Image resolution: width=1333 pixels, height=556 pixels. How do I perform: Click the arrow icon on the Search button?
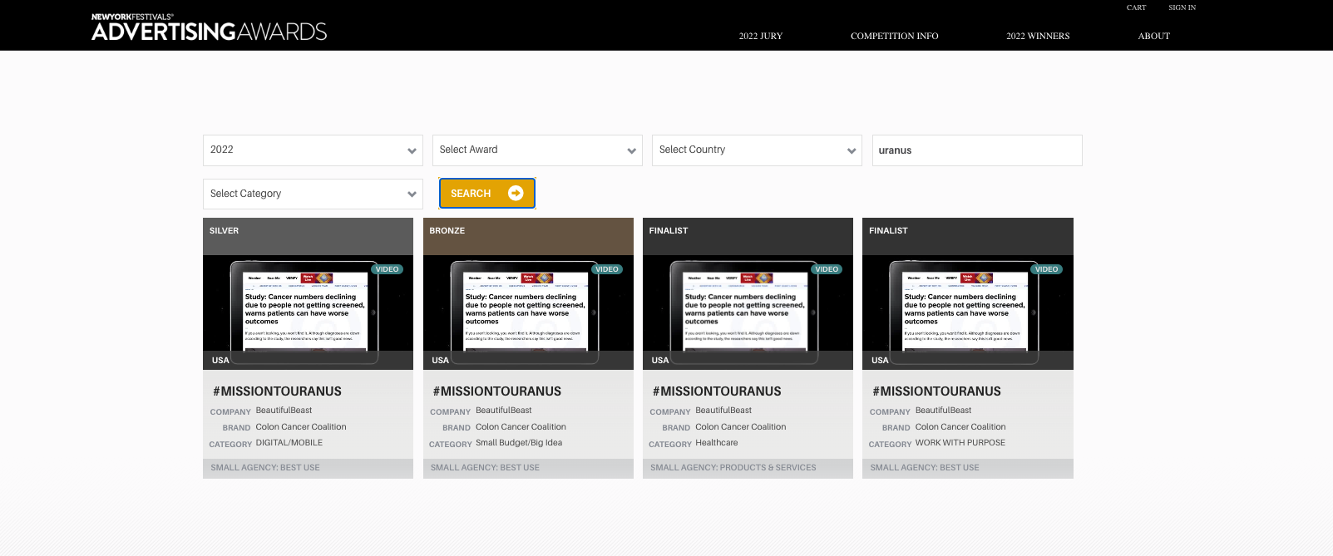(x=516, y=193)
